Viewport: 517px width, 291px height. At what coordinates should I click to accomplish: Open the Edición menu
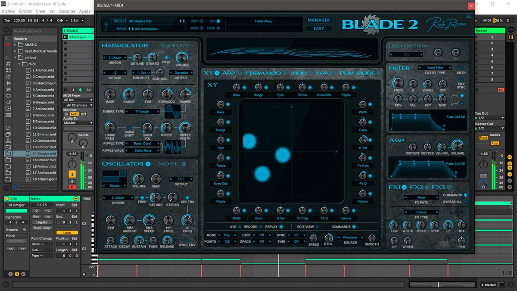pos(25,11)
